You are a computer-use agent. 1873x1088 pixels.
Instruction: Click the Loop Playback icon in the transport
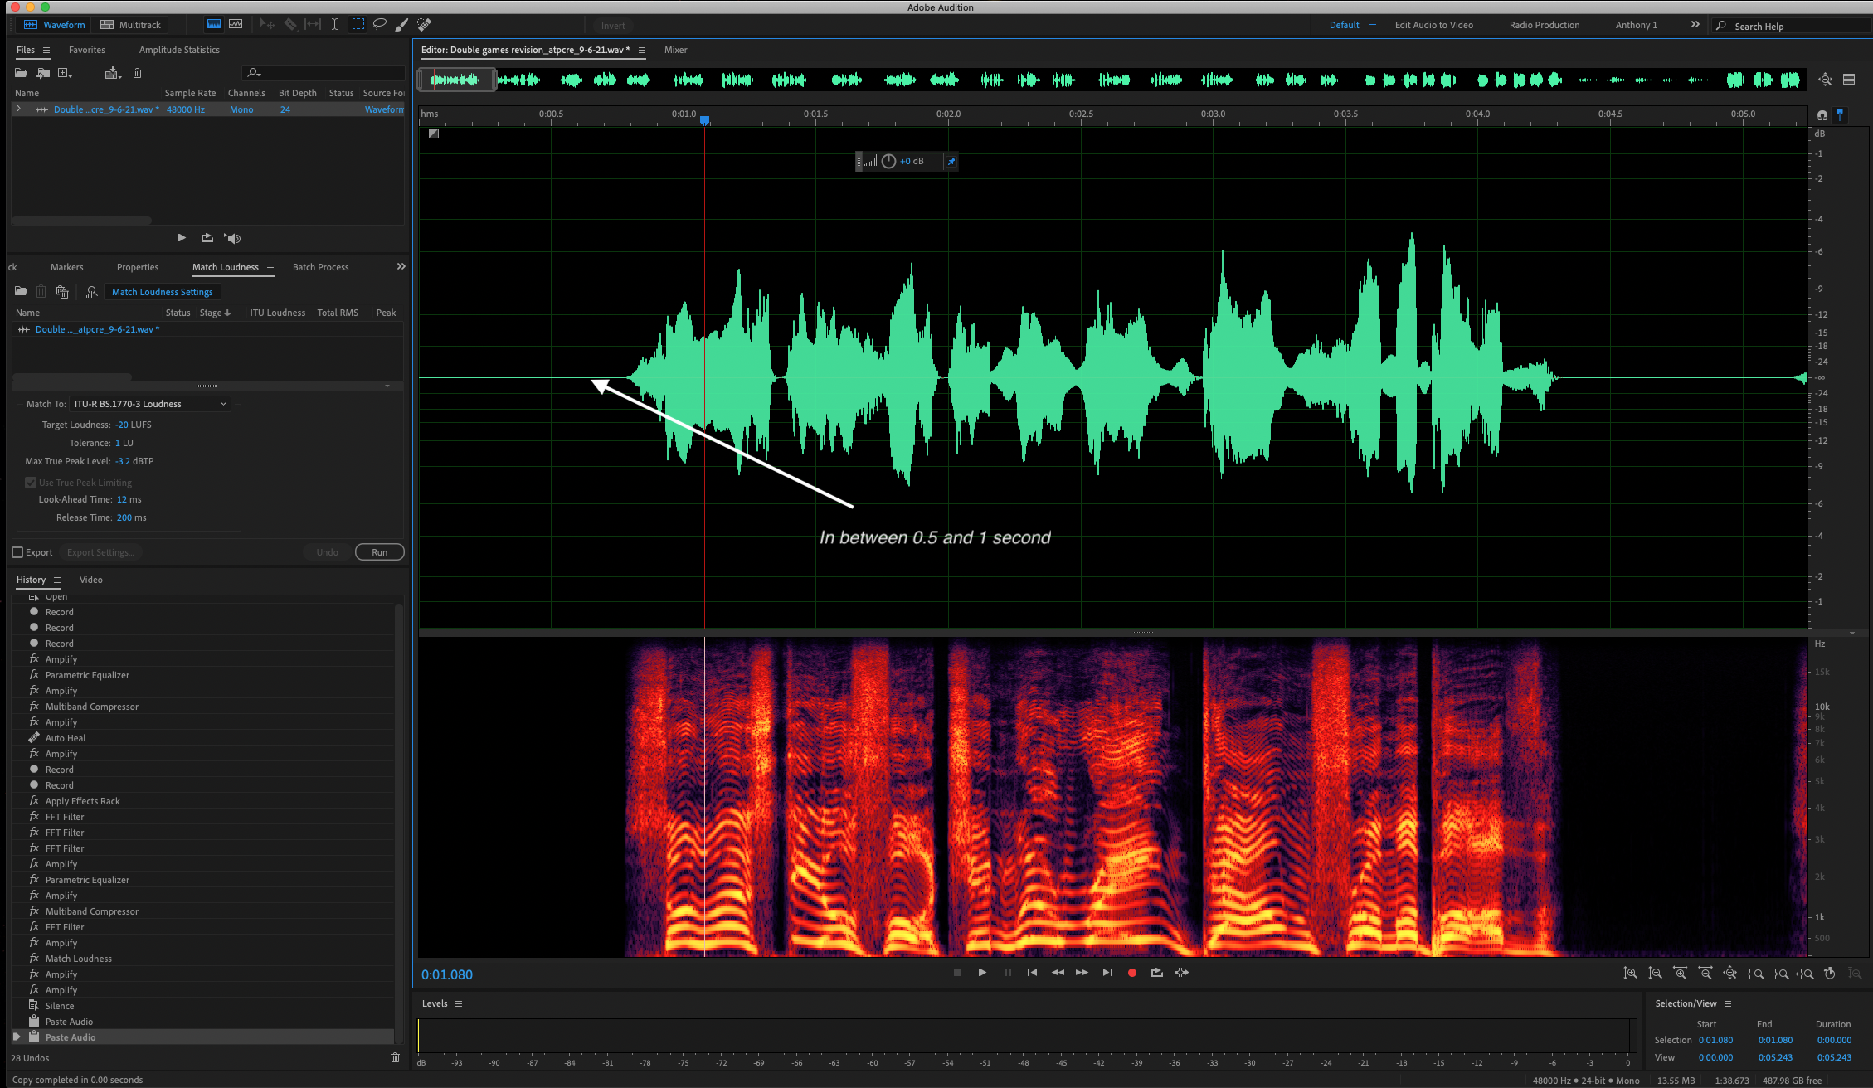(x=1157, y=973)
